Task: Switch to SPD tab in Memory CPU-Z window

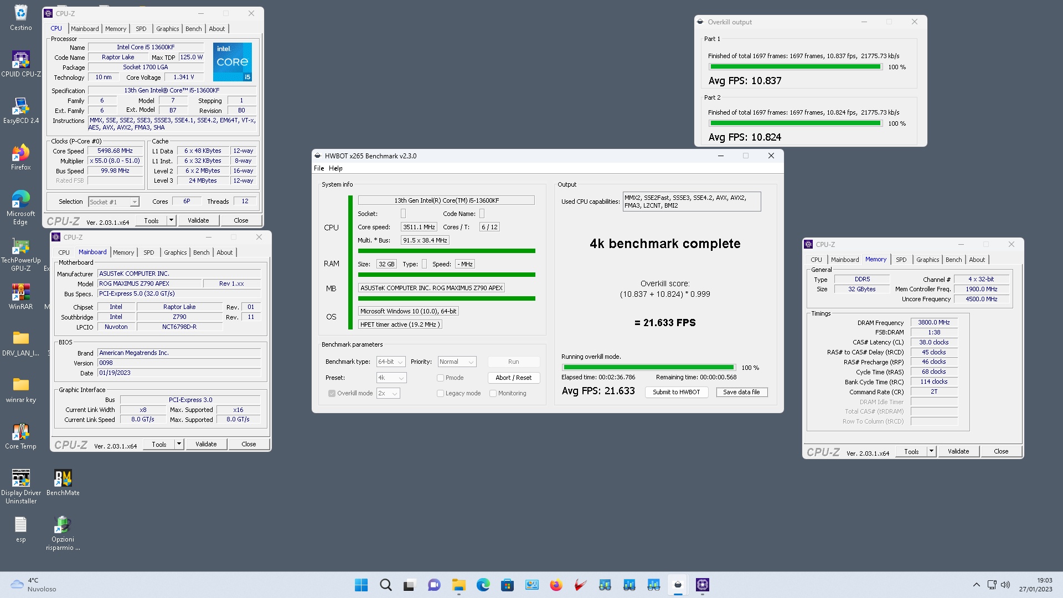Action: 901,260
